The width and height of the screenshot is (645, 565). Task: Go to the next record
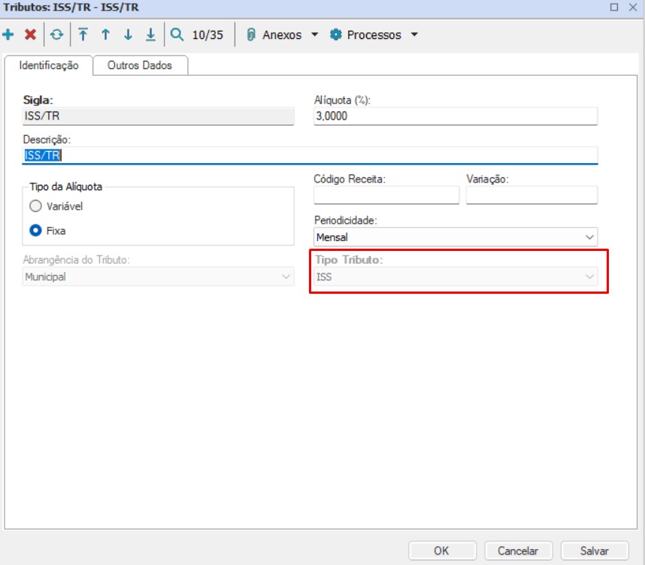pos(129,35)
